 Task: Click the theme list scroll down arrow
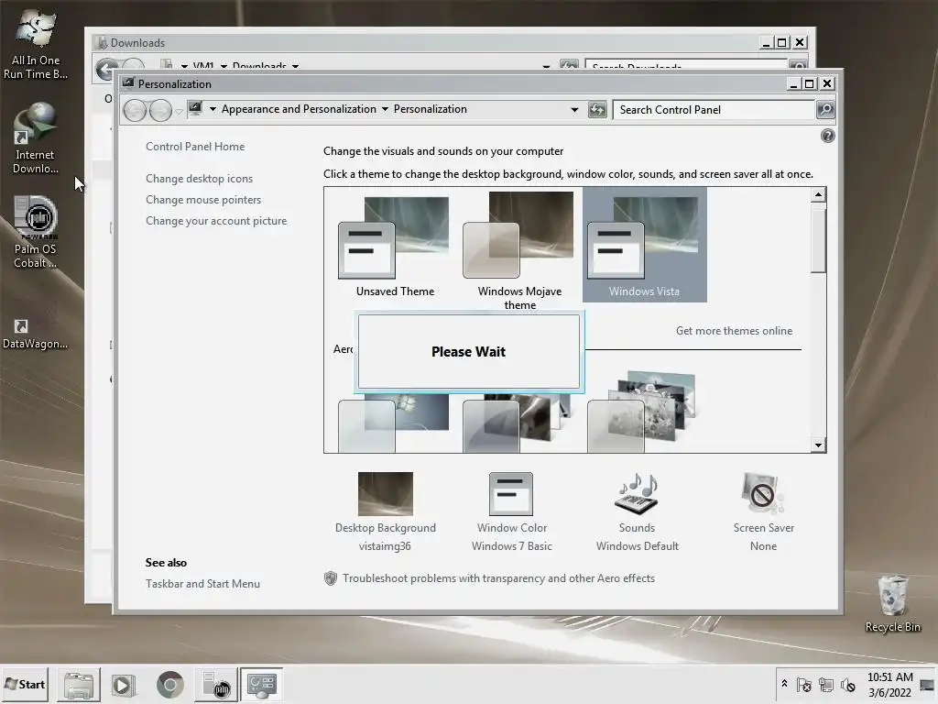(818, 445)
